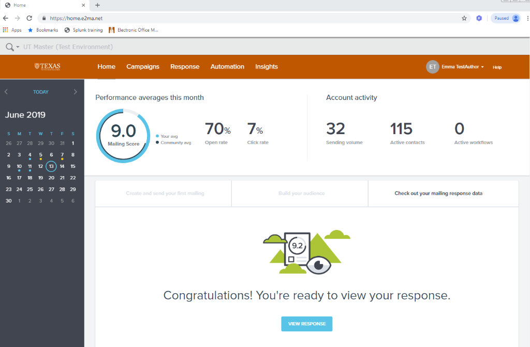Jump to TODAY in the calendar
The width and height of the screenshot is (530, 347).
(x=41, y=92)
